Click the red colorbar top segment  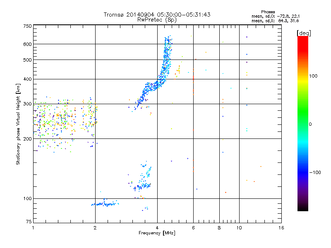[303, 43]
